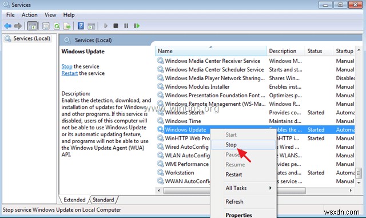366x218 pixels.
Task: Click the Show/Hide Action Pane icon
Action: (91, 26)
